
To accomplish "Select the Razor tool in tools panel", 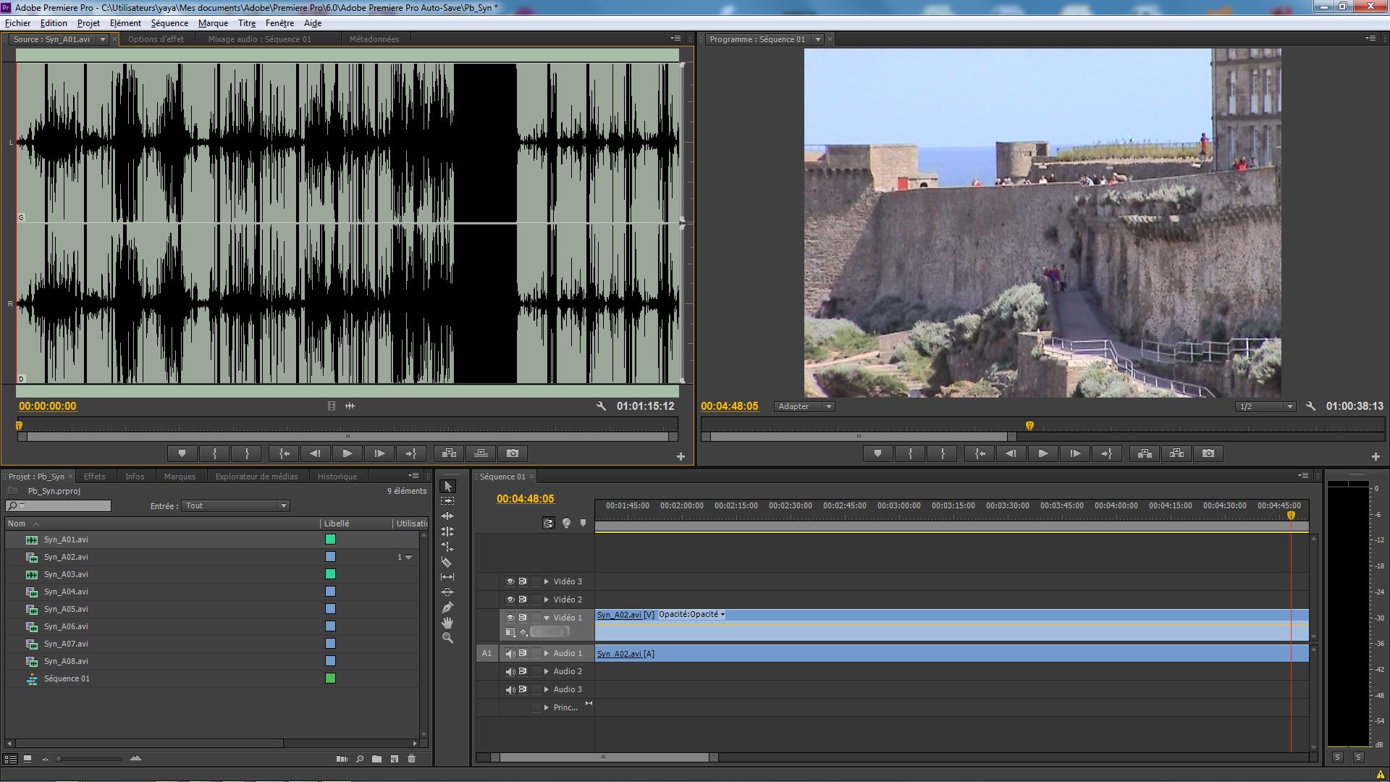I will (x=447, y=562).
